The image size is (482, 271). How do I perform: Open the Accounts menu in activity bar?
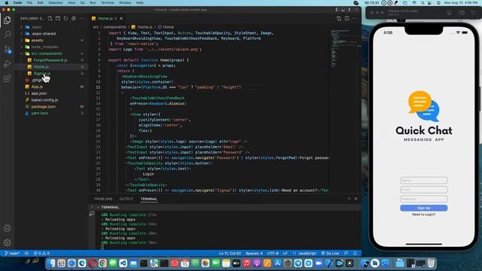pyautogui.click(x=8, y=228)
